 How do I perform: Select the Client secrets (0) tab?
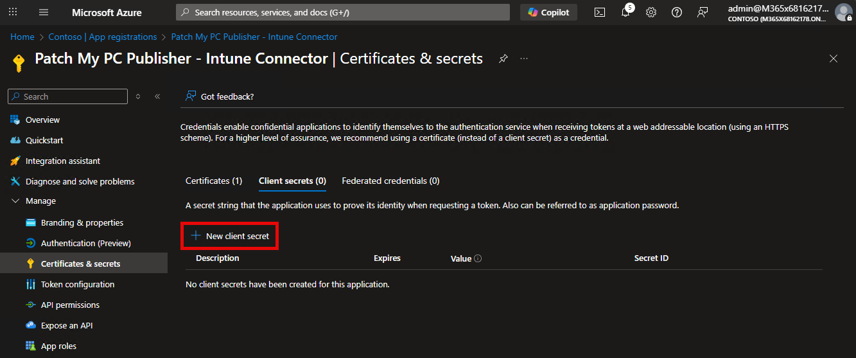click(292, 181)
